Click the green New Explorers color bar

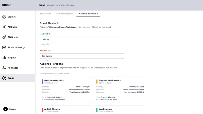tap(97, 110)
